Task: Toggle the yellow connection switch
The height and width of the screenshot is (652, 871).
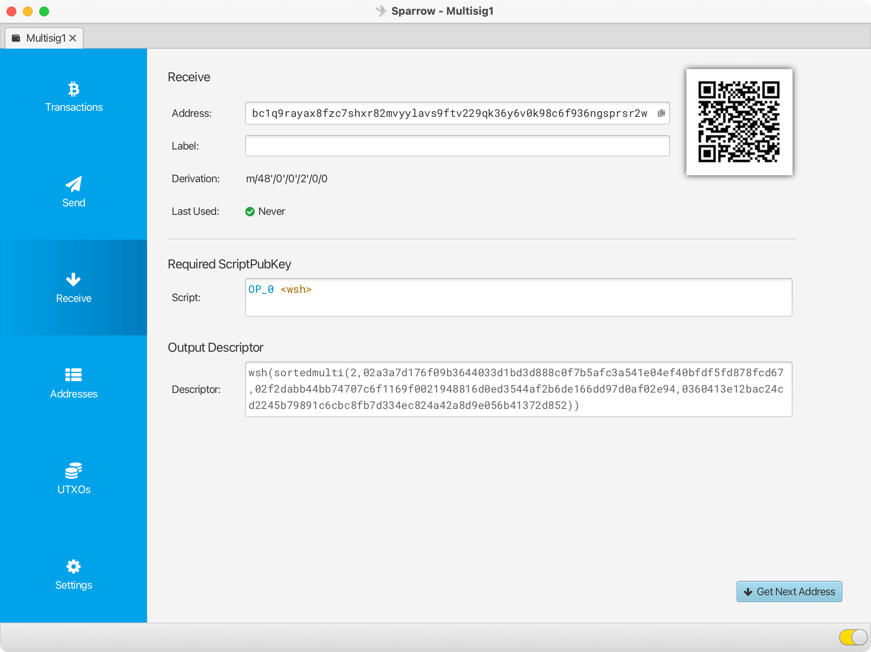Action: [x=853, y=637]
